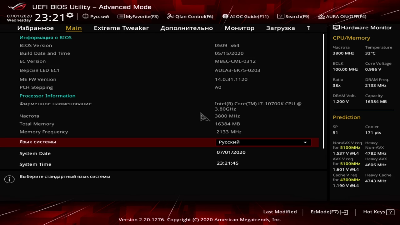Click the Ratio value 38x

(x=337, y=86)
